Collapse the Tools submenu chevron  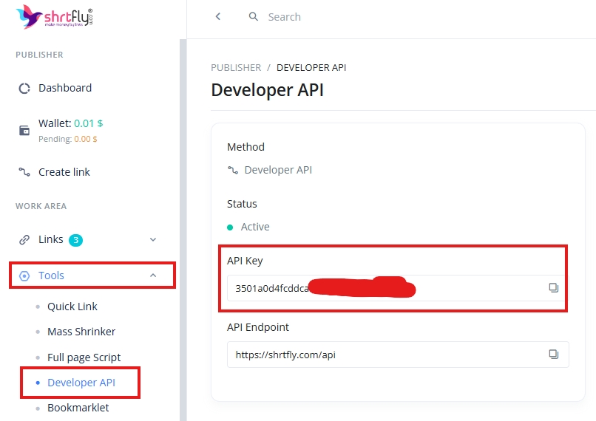(153, 275)
